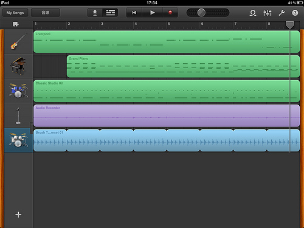Image resolution: width=304 pixels, height=228 pixels.
Task: Play the song
Action: tap(153, 13)
